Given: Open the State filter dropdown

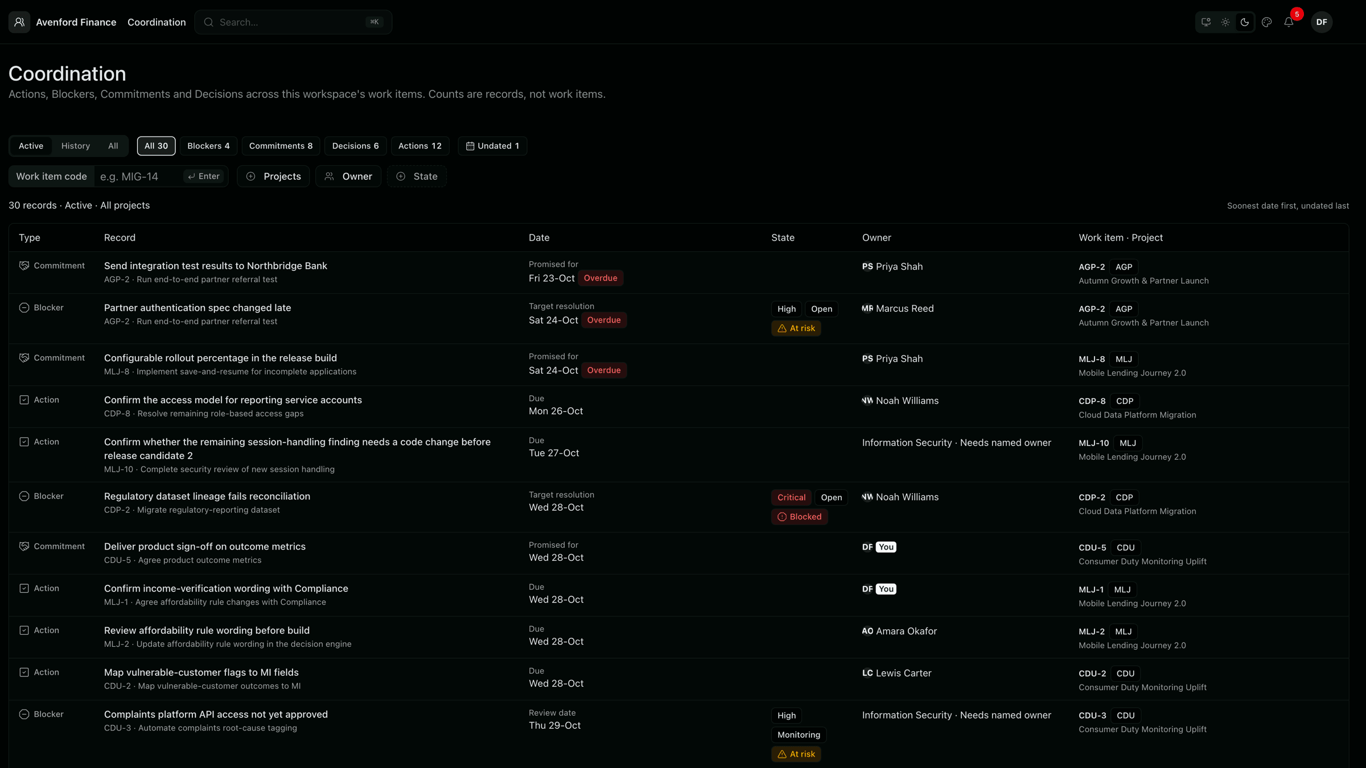Looking at the screenshot, I should (417, 176).
